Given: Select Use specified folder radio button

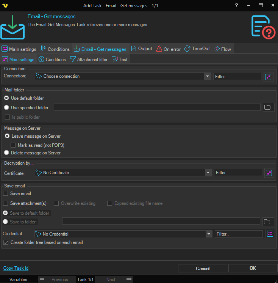Looking at the screenshot, I should click(6, 108).
